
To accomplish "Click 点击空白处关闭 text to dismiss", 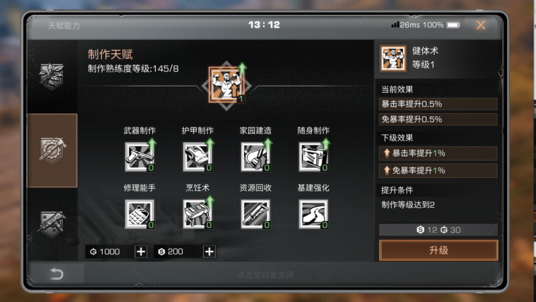I will (x=266, y=275).
